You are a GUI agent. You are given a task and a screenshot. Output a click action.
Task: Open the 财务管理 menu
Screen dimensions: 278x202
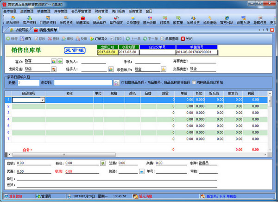(x=101, y=10)
